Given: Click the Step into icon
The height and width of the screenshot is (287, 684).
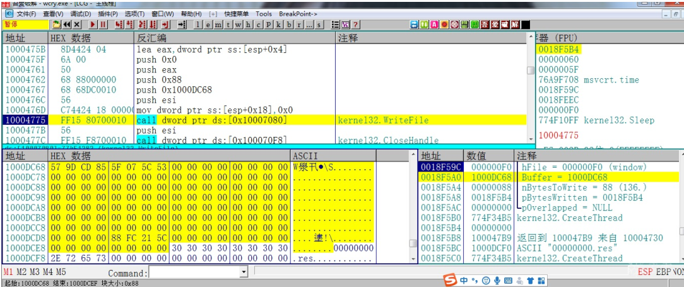Looking at the screenshot, I should (119, 25).
